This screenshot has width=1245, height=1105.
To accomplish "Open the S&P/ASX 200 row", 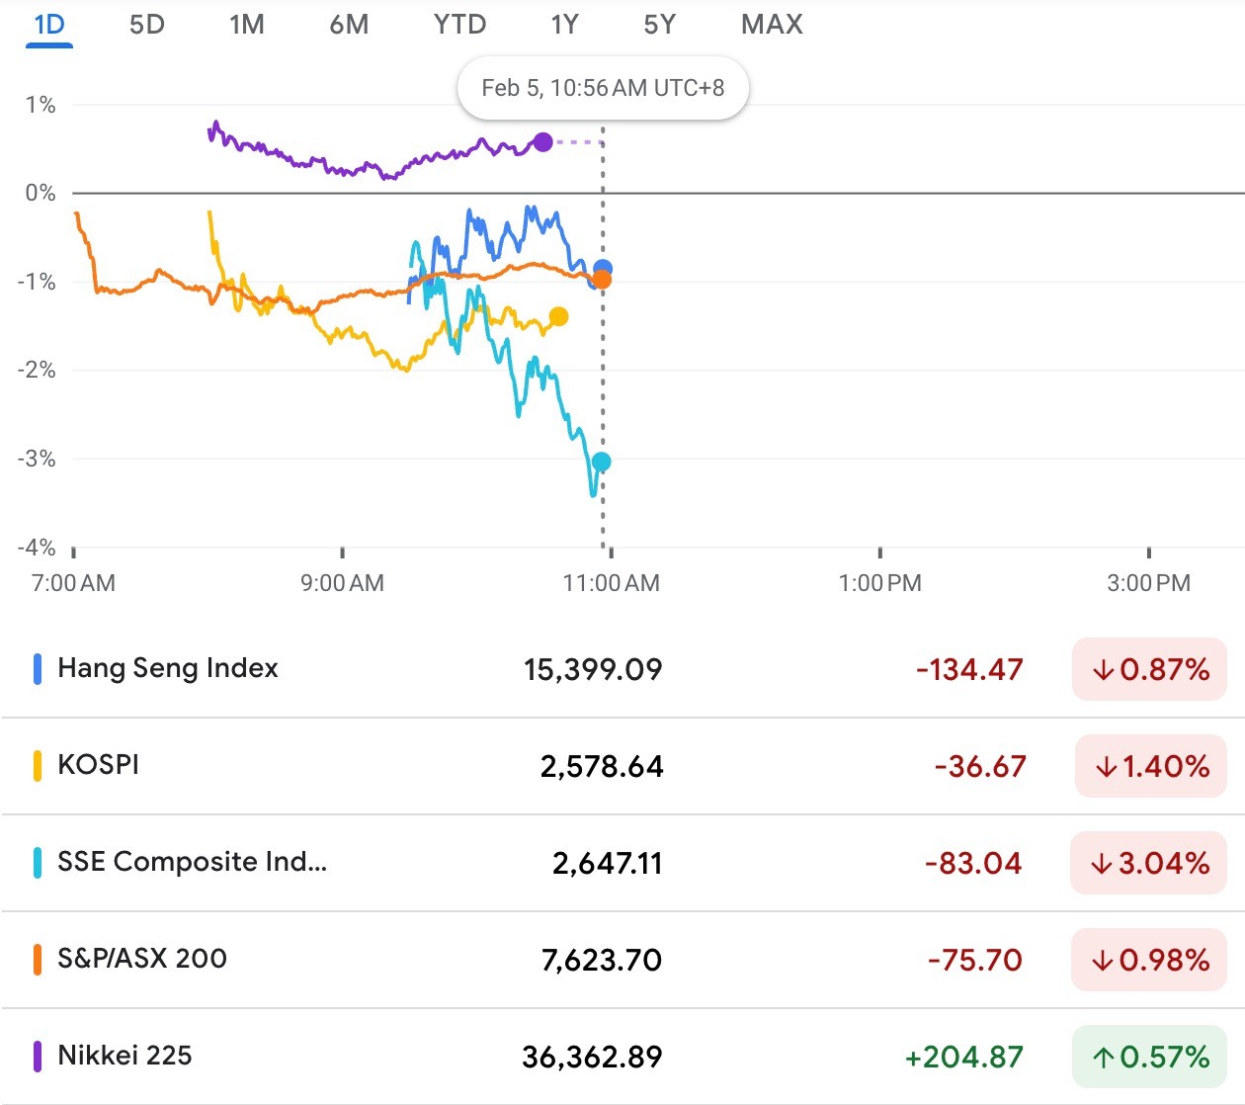I will pyautogui.click(x=622, y=960).
